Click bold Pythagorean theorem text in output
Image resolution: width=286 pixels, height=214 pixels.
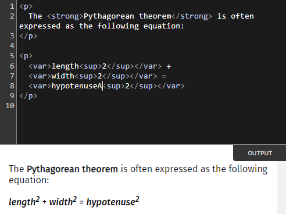coord(72,169)
